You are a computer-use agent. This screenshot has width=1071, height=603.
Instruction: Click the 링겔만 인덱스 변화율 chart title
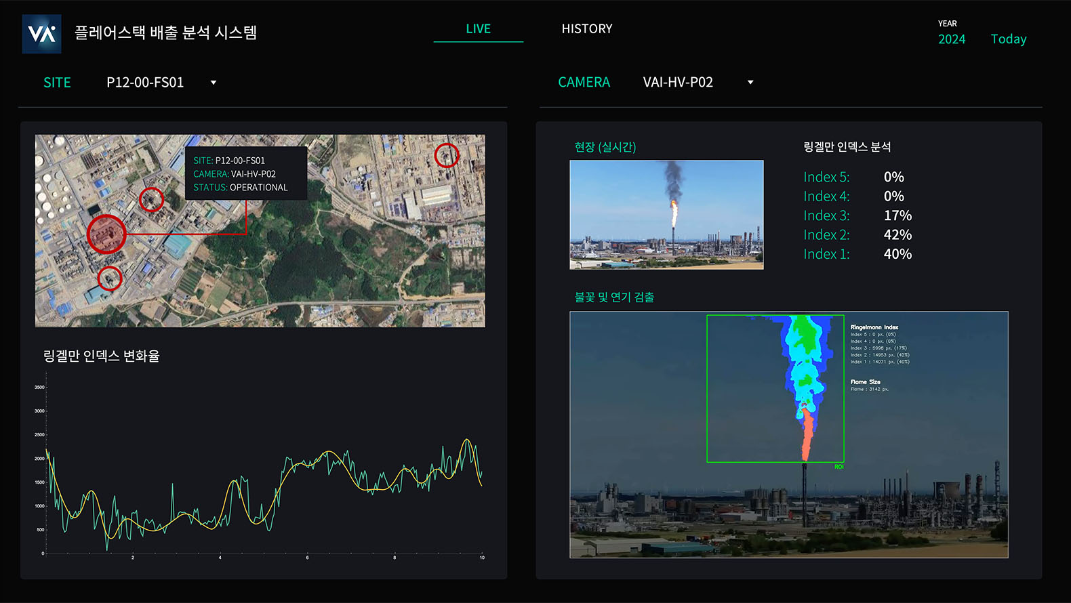[x=102, y=356]
